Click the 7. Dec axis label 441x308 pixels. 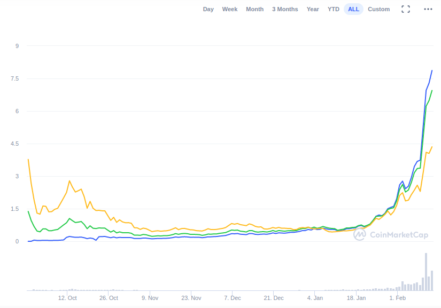[232, 298]
